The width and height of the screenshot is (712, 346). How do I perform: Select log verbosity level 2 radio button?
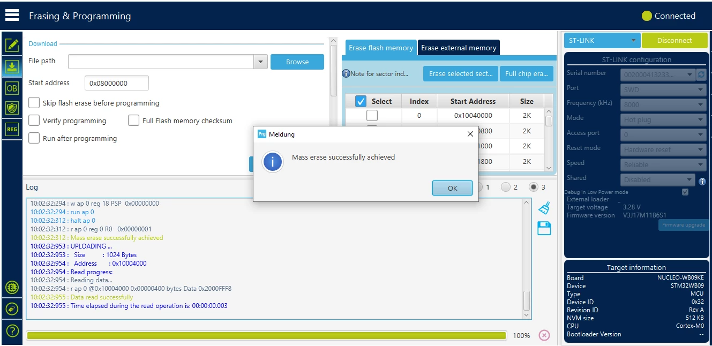pyautogui.click(x=506, y=187)
